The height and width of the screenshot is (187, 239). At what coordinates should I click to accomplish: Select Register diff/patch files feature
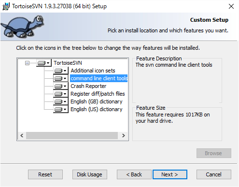98,94
